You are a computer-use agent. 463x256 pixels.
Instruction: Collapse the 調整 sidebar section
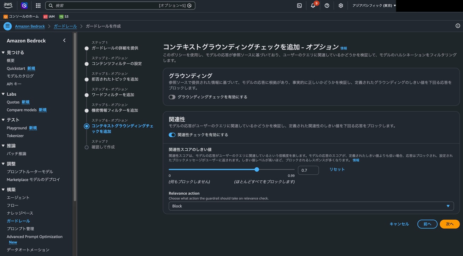(x=3, y=164)
